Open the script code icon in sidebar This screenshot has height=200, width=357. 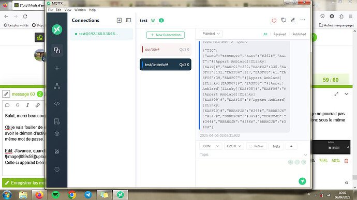(57, 104)
